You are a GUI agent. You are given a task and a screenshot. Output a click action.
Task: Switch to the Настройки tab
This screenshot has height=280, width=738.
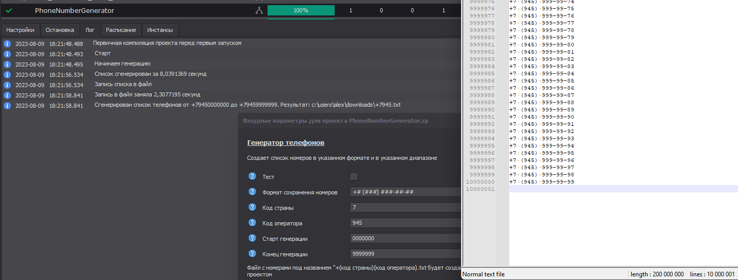click(20, 30)
